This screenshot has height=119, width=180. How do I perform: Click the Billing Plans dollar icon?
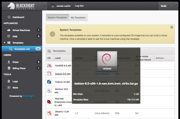pos(9,68)
